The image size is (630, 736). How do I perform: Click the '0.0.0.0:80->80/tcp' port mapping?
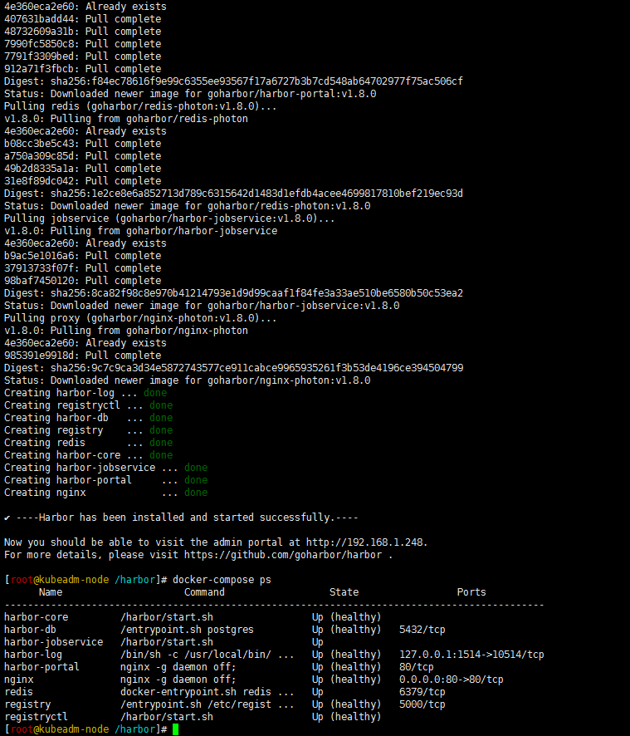coord(452,680)
